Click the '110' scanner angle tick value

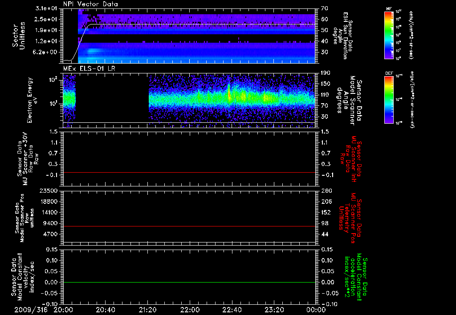[326, 95]
